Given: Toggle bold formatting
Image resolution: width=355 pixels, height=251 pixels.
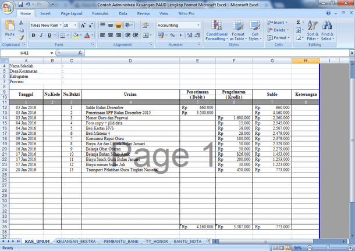Looking at the screenshot, I should click(x=34, y=35).
